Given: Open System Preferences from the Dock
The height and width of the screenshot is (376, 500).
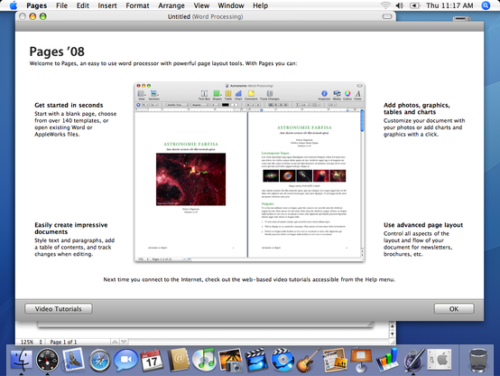Looking at the screenshot, I should coord(440,361).
